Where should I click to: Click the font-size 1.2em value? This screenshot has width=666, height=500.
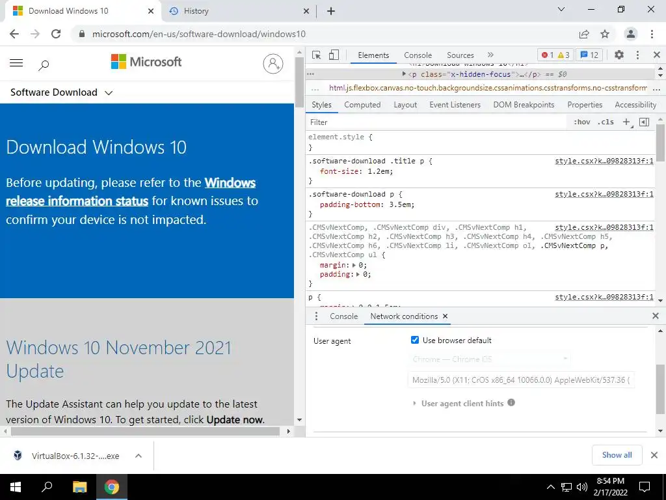click(x=379, y=171)
